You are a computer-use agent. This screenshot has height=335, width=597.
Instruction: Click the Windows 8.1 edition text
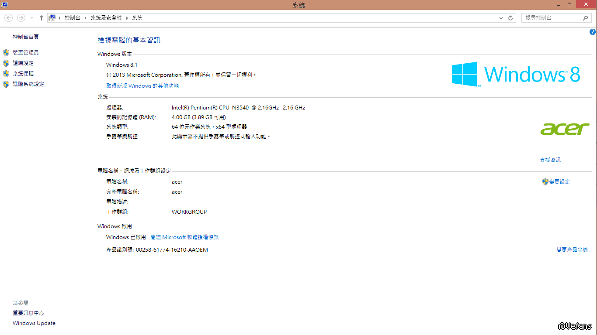tap(122, 65)
